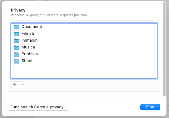Viewport: 169px width, 118px height.
Task: Click the Spotlight description subtitle text
Action: click(x=50, y=15)
